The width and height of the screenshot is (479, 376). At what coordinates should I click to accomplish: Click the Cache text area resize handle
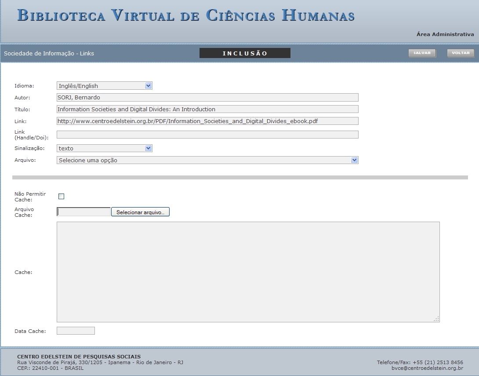click(436, 319)
